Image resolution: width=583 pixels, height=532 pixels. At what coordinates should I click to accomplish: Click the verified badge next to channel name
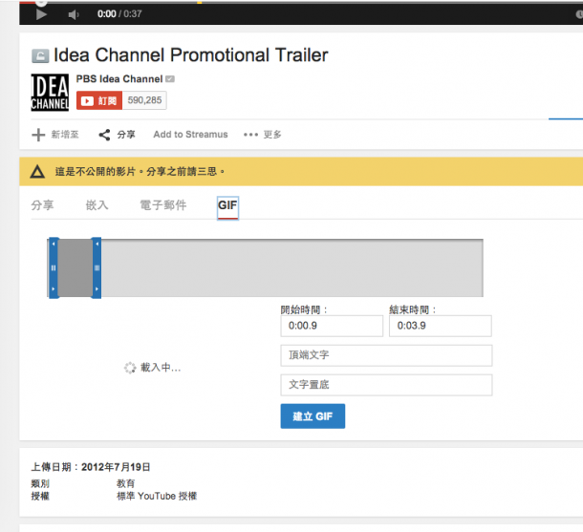(170, 78)
